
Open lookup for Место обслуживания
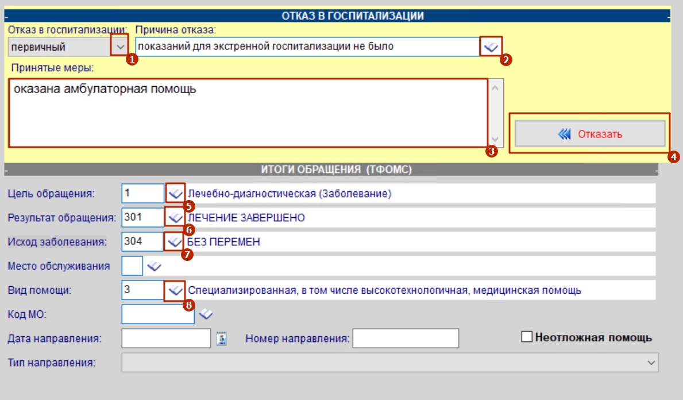(x=154, y=266)
